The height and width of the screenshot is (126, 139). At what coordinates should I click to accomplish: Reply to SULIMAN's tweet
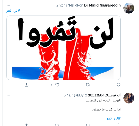(x=118, y=125)
